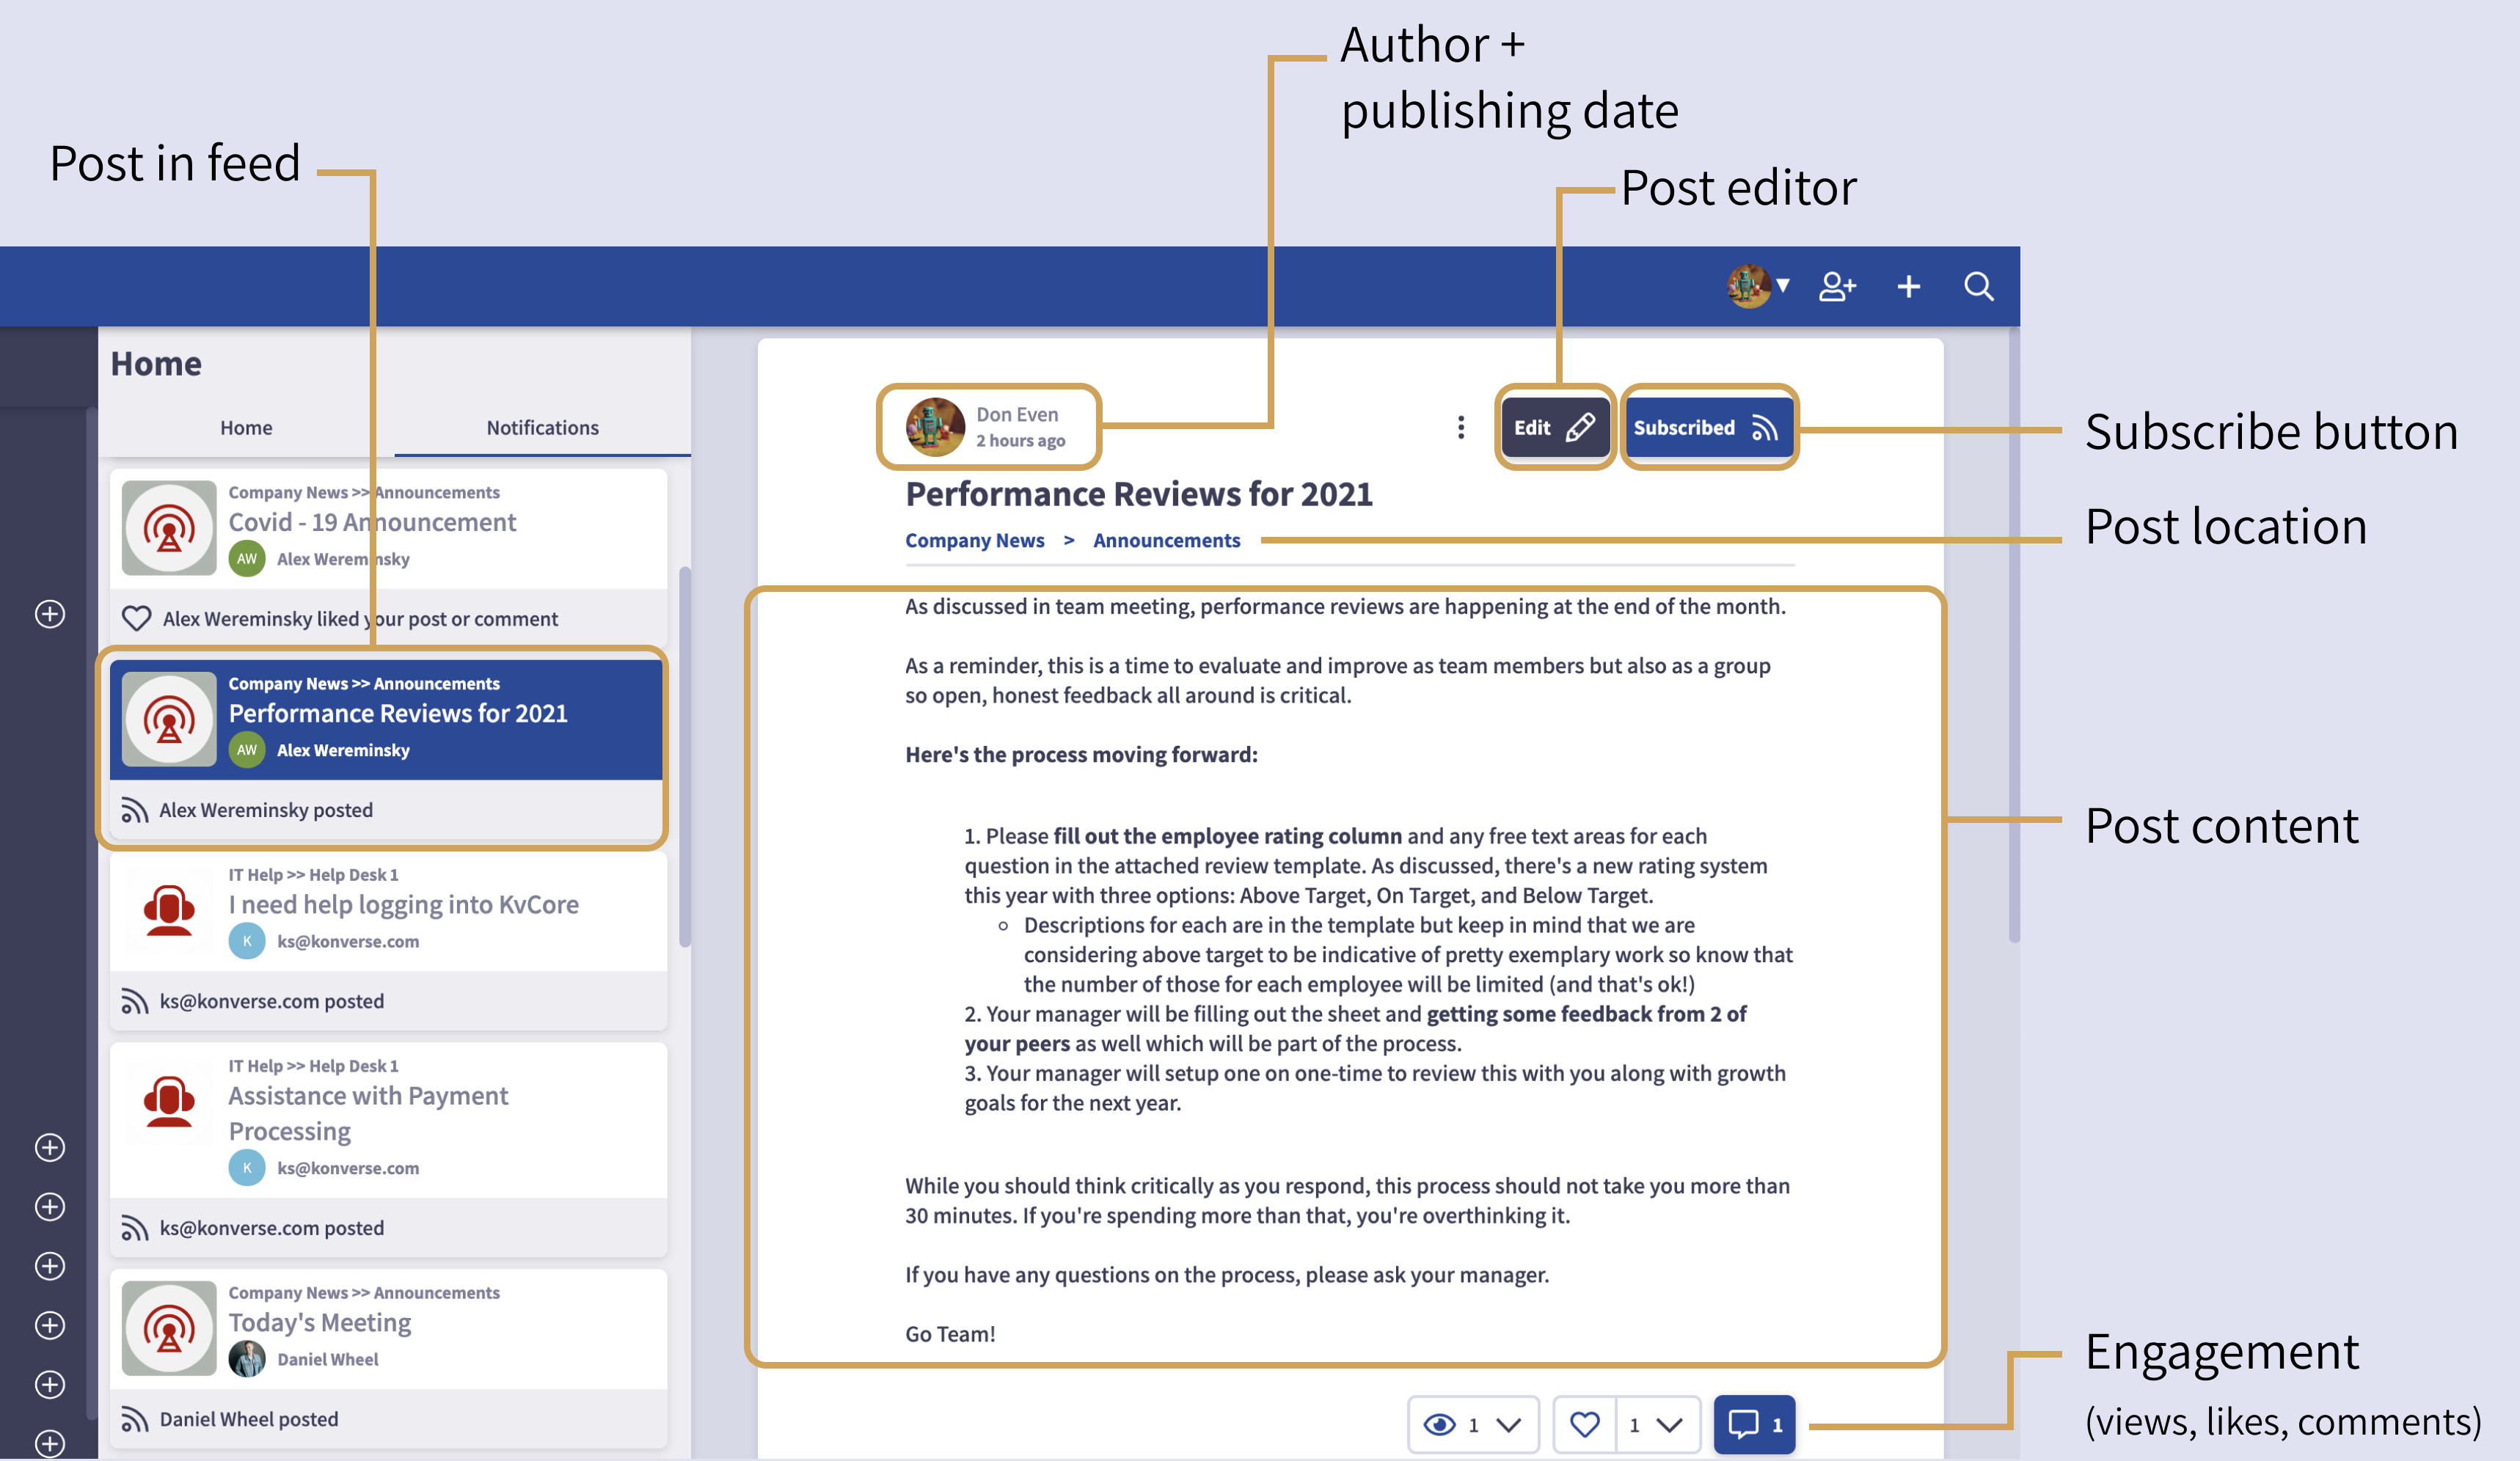
Task: Click the eye views icon below post
Action: pyautogui.click(x=1439, y=1424)
